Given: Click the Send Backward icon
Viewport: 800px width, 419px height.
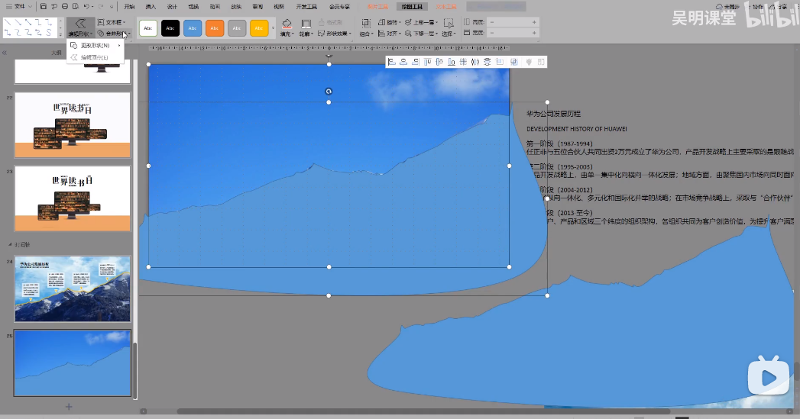Looking at the screenshot, I should pos(408,33).
